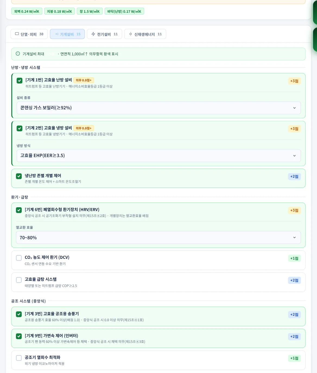Uncheck 고효율 난방 설비 checkbox
317x373 pixels.
[20, 81]
